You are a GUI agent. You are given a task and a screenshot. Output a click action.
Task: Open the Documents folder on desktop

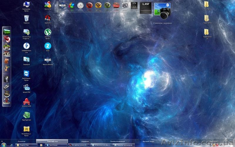point(207,4)
